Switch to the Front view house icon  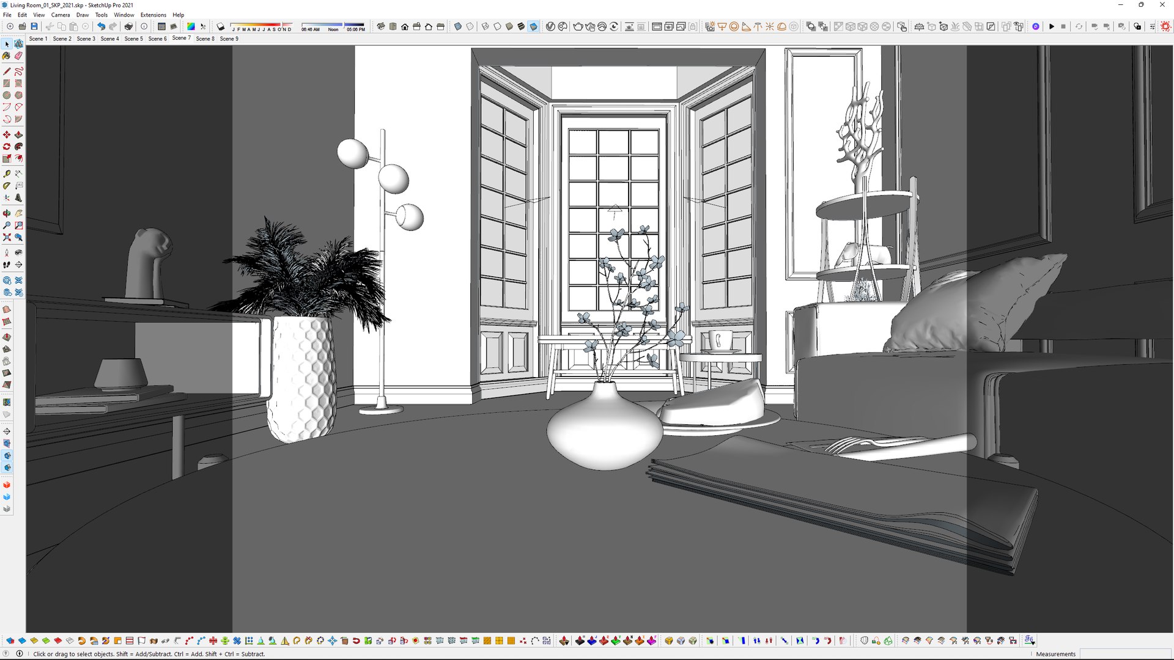(405, 26)
